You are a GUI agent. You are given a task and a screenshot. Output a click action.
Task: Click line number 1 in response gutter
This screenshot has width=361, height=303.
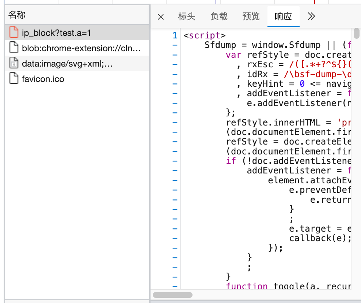tap(175, 35)
